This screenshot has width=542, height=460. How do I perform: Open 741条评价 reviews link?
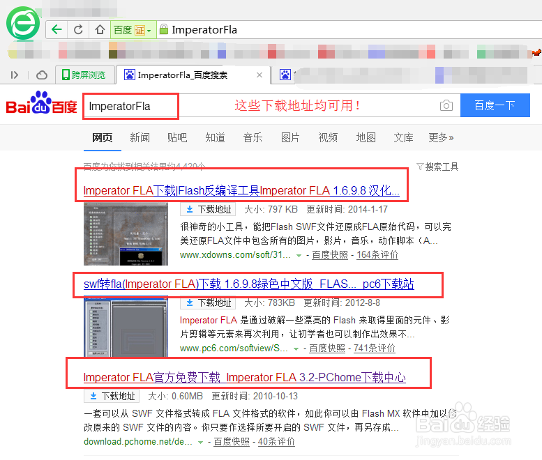pyautogui.click(x=375, y=348)
